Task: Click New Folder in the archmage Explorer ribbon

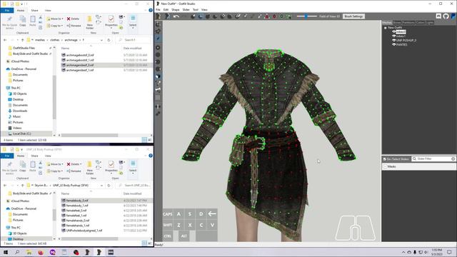Action: (x=90, y=22)
